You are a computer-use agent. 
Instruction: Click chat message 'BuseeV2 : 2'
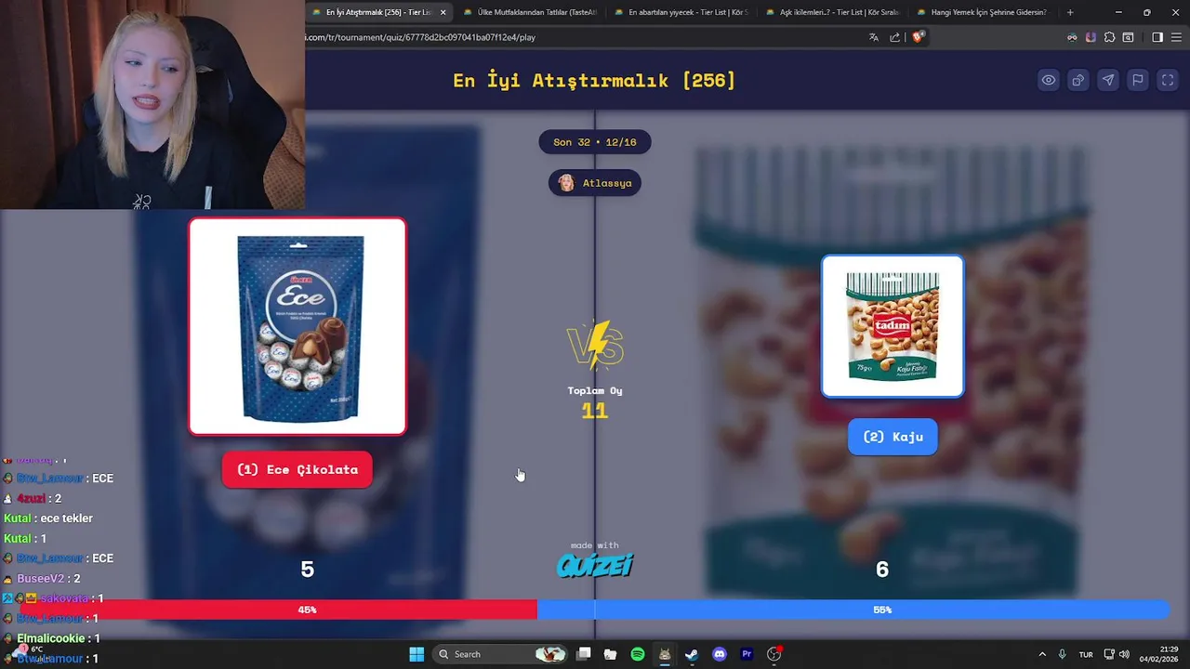coord(42,579)
